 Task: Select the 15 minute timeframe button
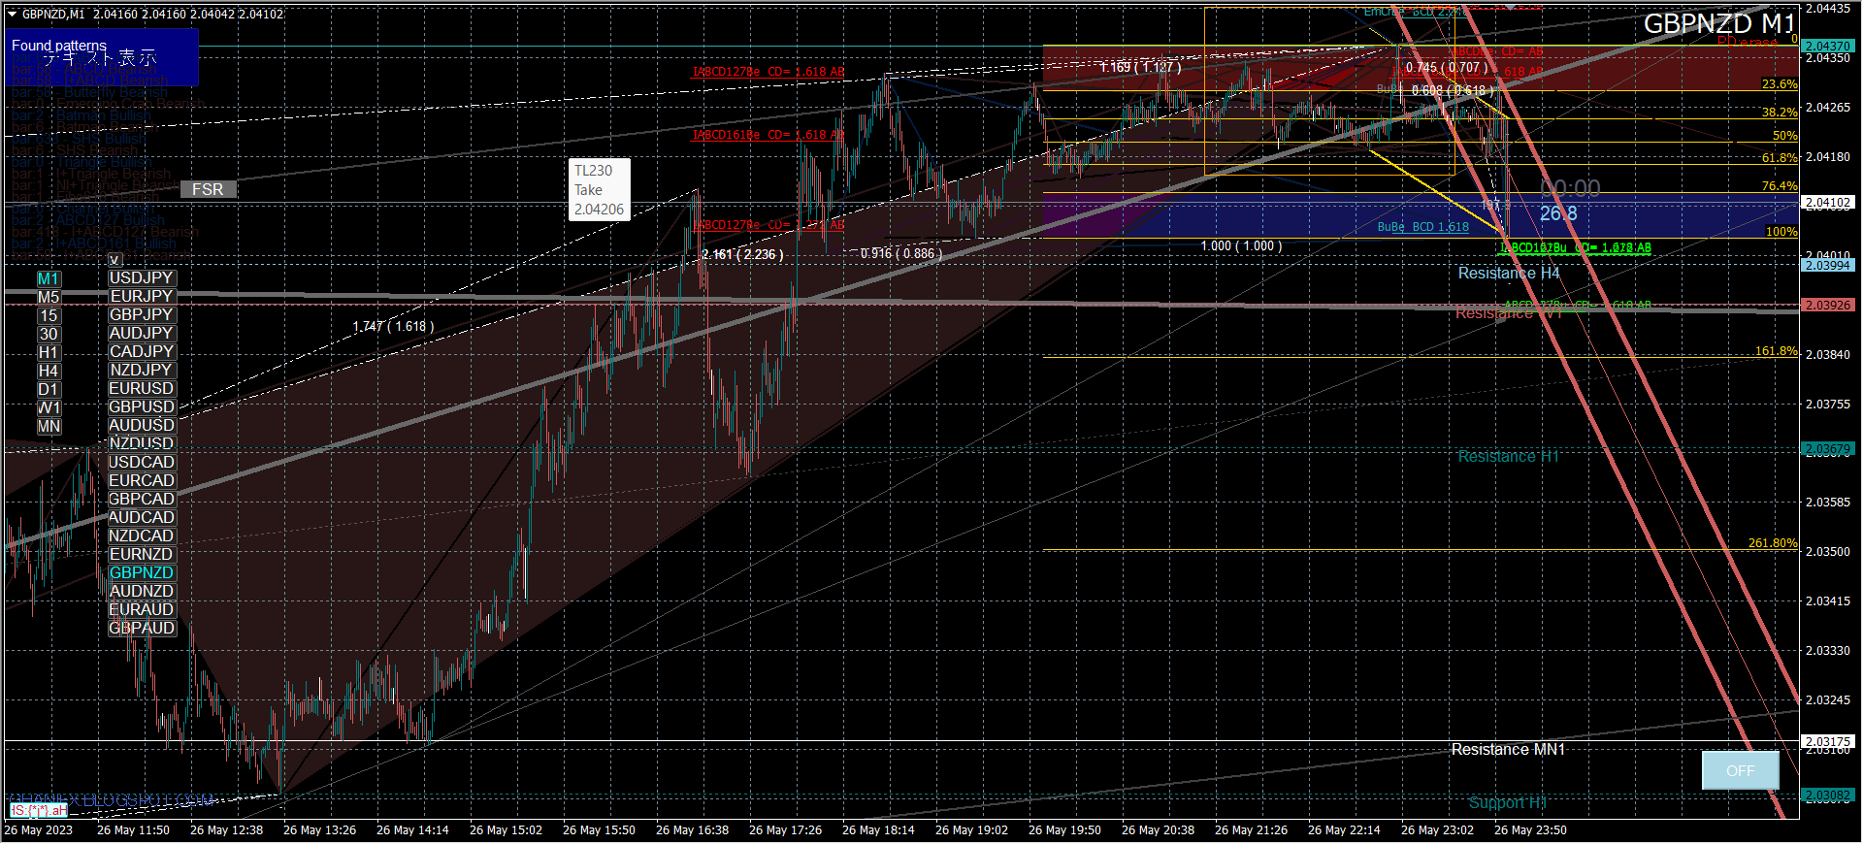point(49,316)
